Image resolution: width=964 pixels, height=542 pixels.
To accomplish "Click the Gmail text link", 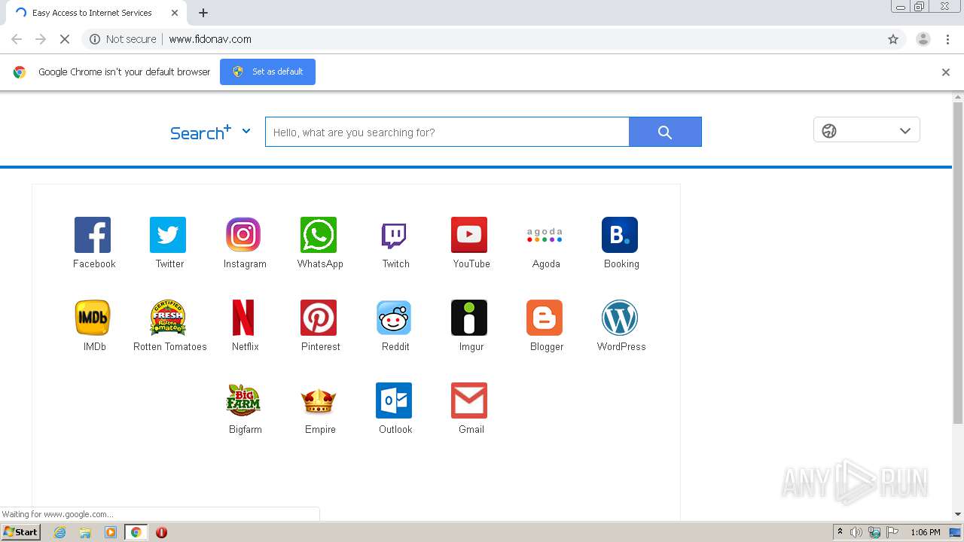I will (x=471, y=429).
